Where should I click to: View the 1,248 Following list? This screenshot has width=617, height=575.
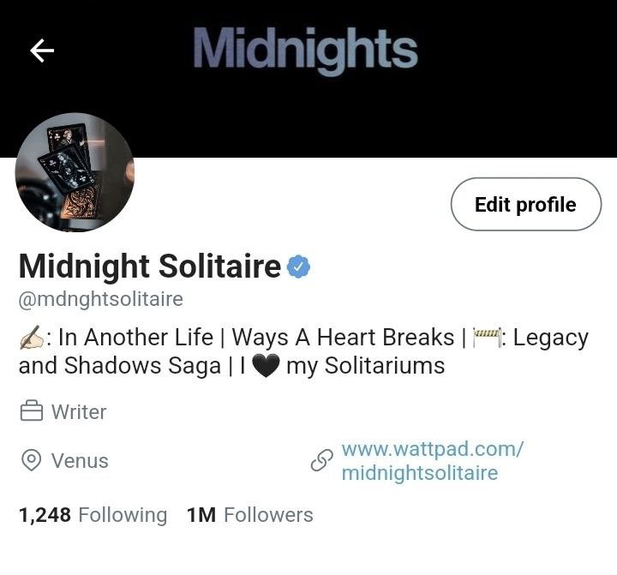tap(93, 515)
